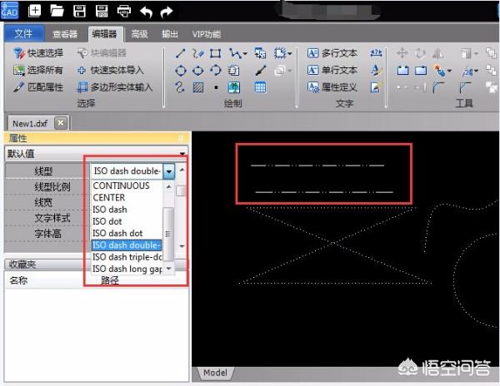Switch to the 查看器 viewer tab
The width and height of the screenshot is (500, 386).
(x=64, y=34)
